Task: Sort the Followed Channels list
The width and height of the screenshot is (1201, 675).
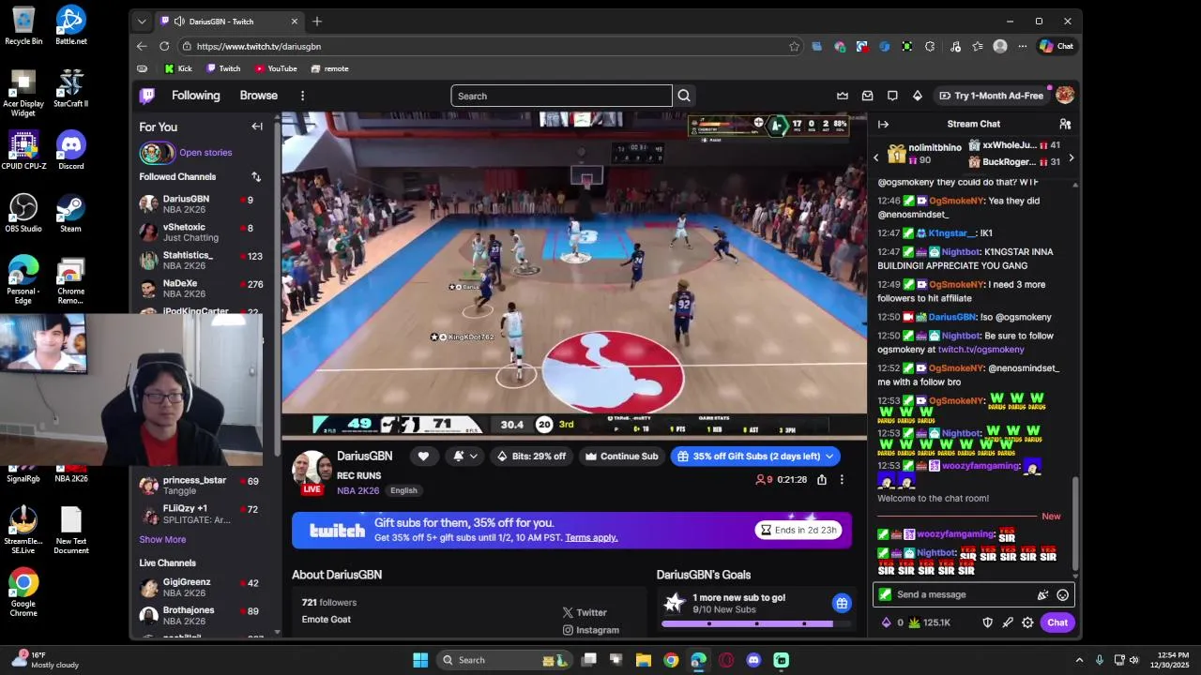Action: [x=256, y=176]
